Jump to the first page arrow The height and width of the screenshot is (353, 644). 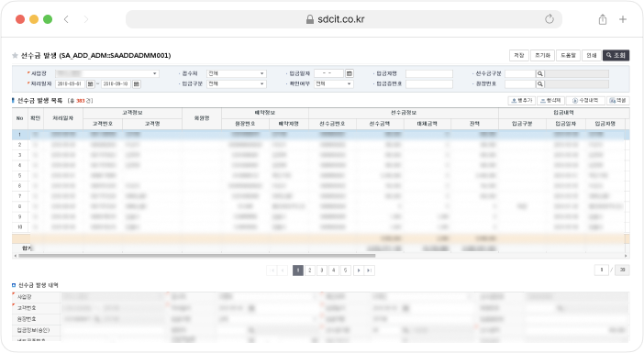[x=272, y=270]
